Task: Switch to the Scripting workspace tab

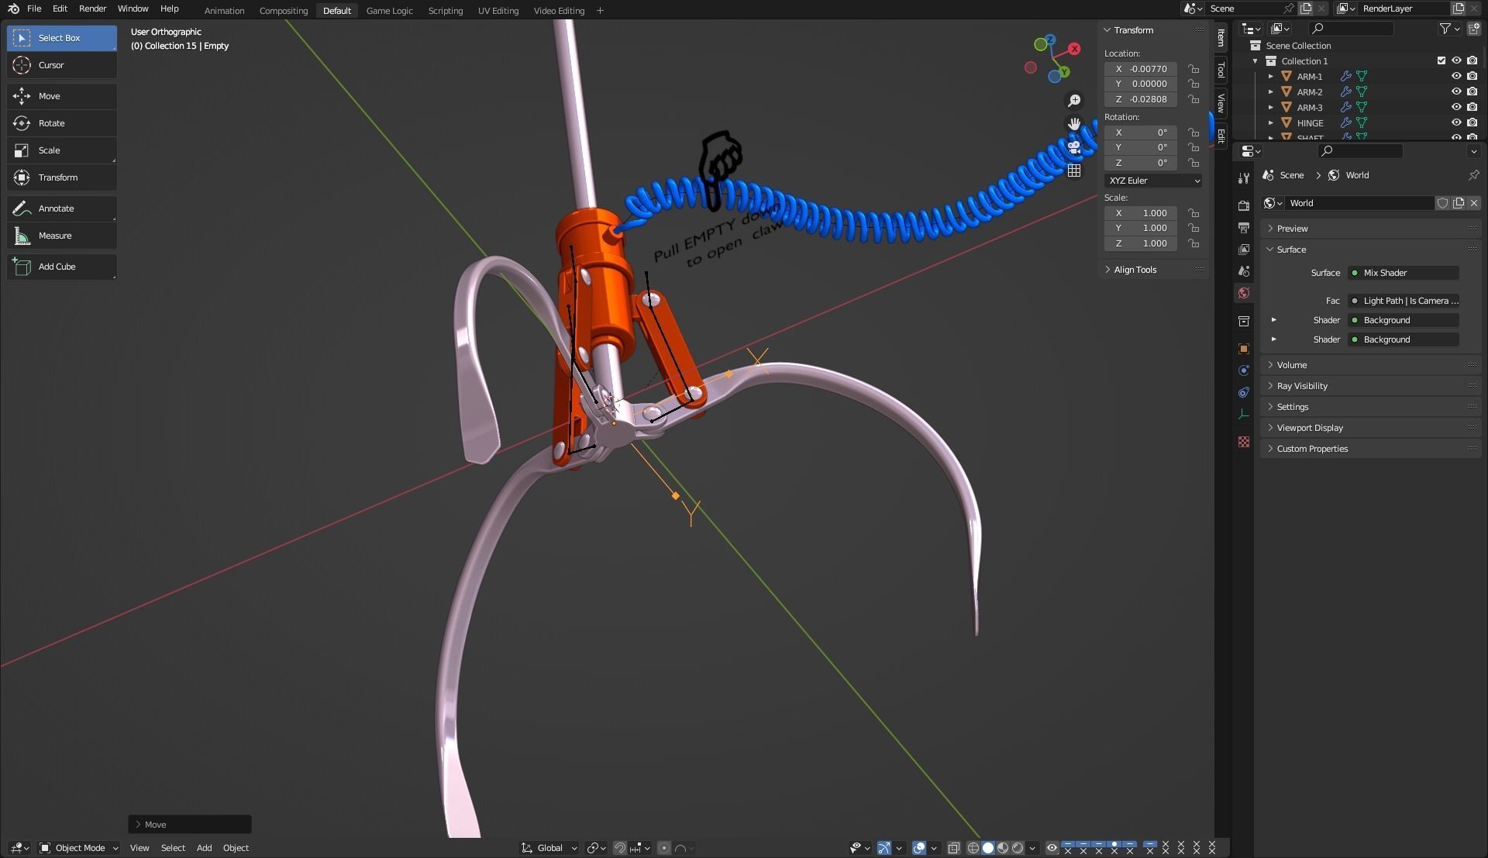Action: (x=445, y=11)
